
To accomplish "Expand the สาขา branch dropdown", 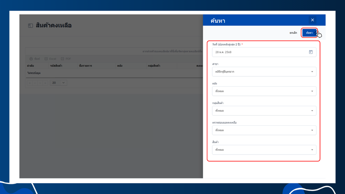I will click(264, 72).
